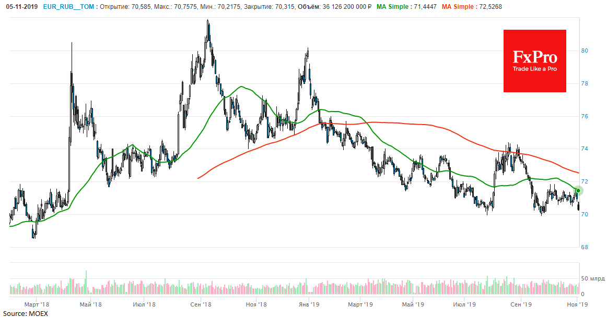Viewport: 607px width, 318px height.
Task: Click the 70 price axis label
Action: 585,214
